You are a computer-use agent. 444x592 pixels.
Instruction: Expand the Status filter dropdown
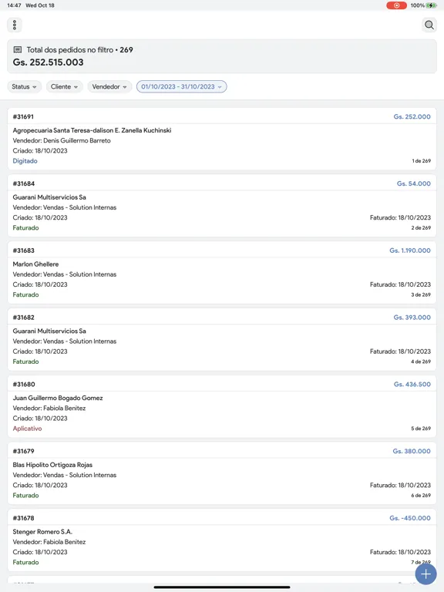pos(24,86)
